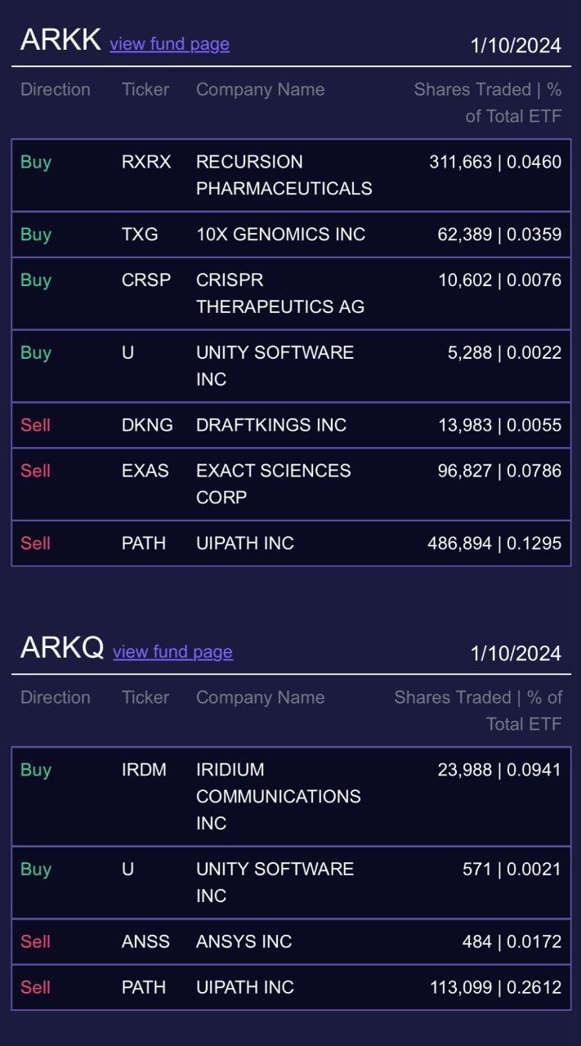Click the Exact Sciences Corp company name
Image resolution: width=581 pixels, height=1046 pixels.
pos(273,484)
